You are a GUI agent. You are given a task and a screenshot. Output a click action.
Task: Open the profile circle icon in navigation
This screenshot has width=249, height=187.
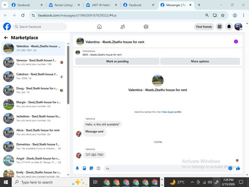[146, 26]
